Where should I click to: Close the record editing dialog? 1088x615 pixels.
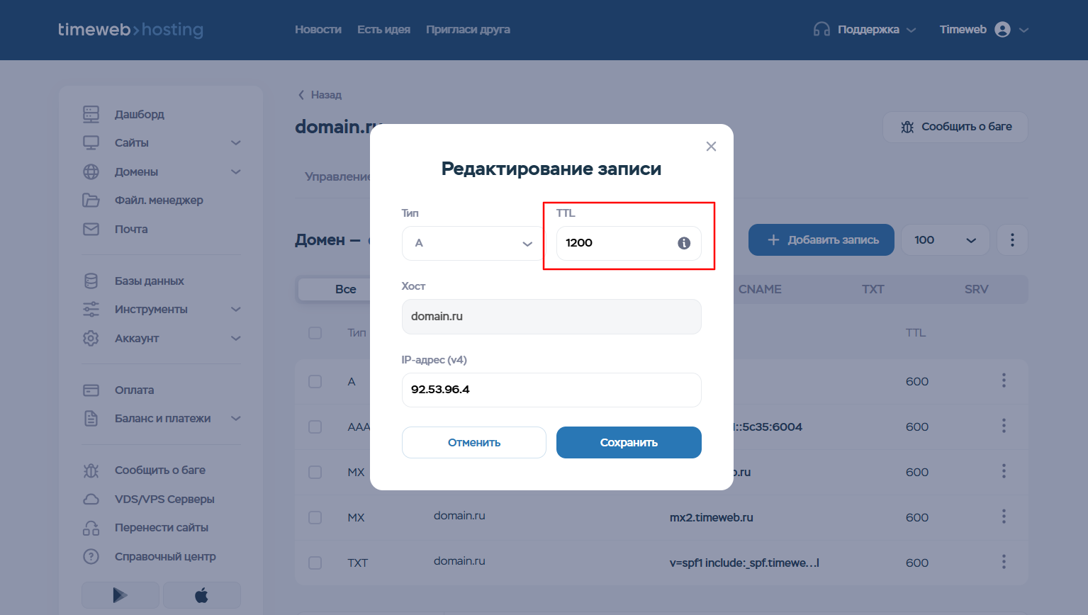coord(711,147)
